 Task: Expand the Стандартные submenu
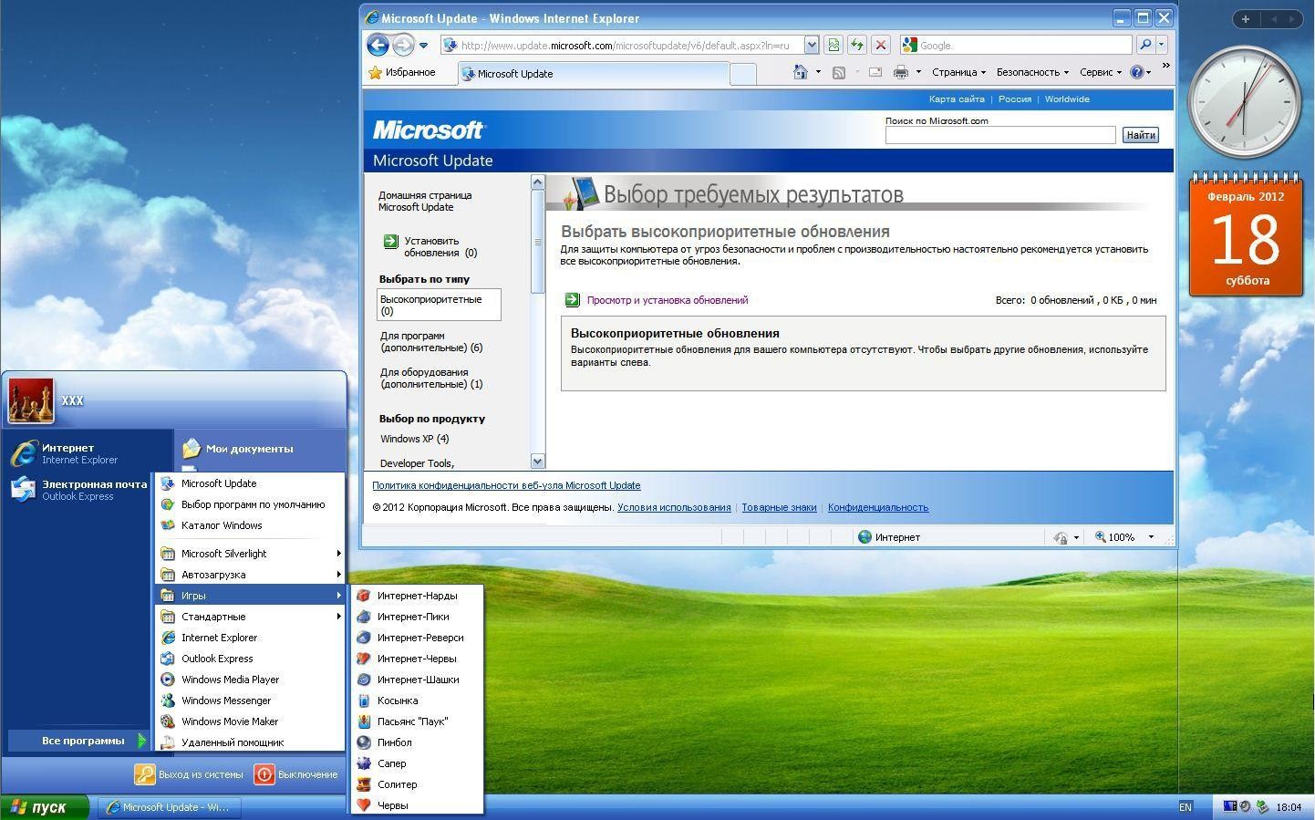click(x=250, y=617)
